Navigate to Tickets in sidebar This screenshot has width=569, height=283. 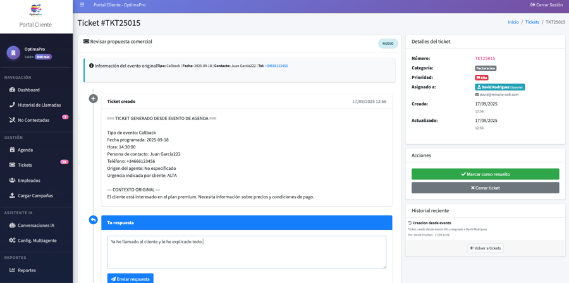(x=25, y=165)
